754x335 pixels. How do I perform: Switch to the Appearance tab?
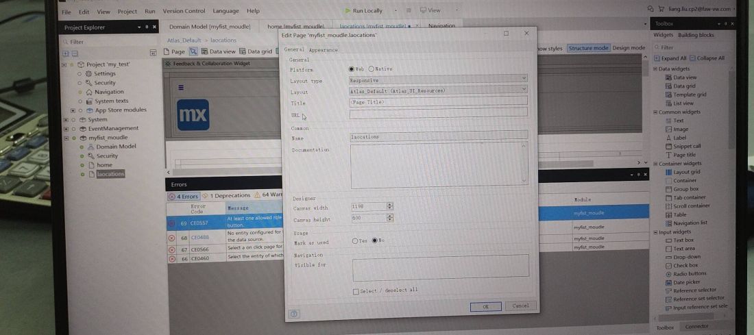coord(323,50)
